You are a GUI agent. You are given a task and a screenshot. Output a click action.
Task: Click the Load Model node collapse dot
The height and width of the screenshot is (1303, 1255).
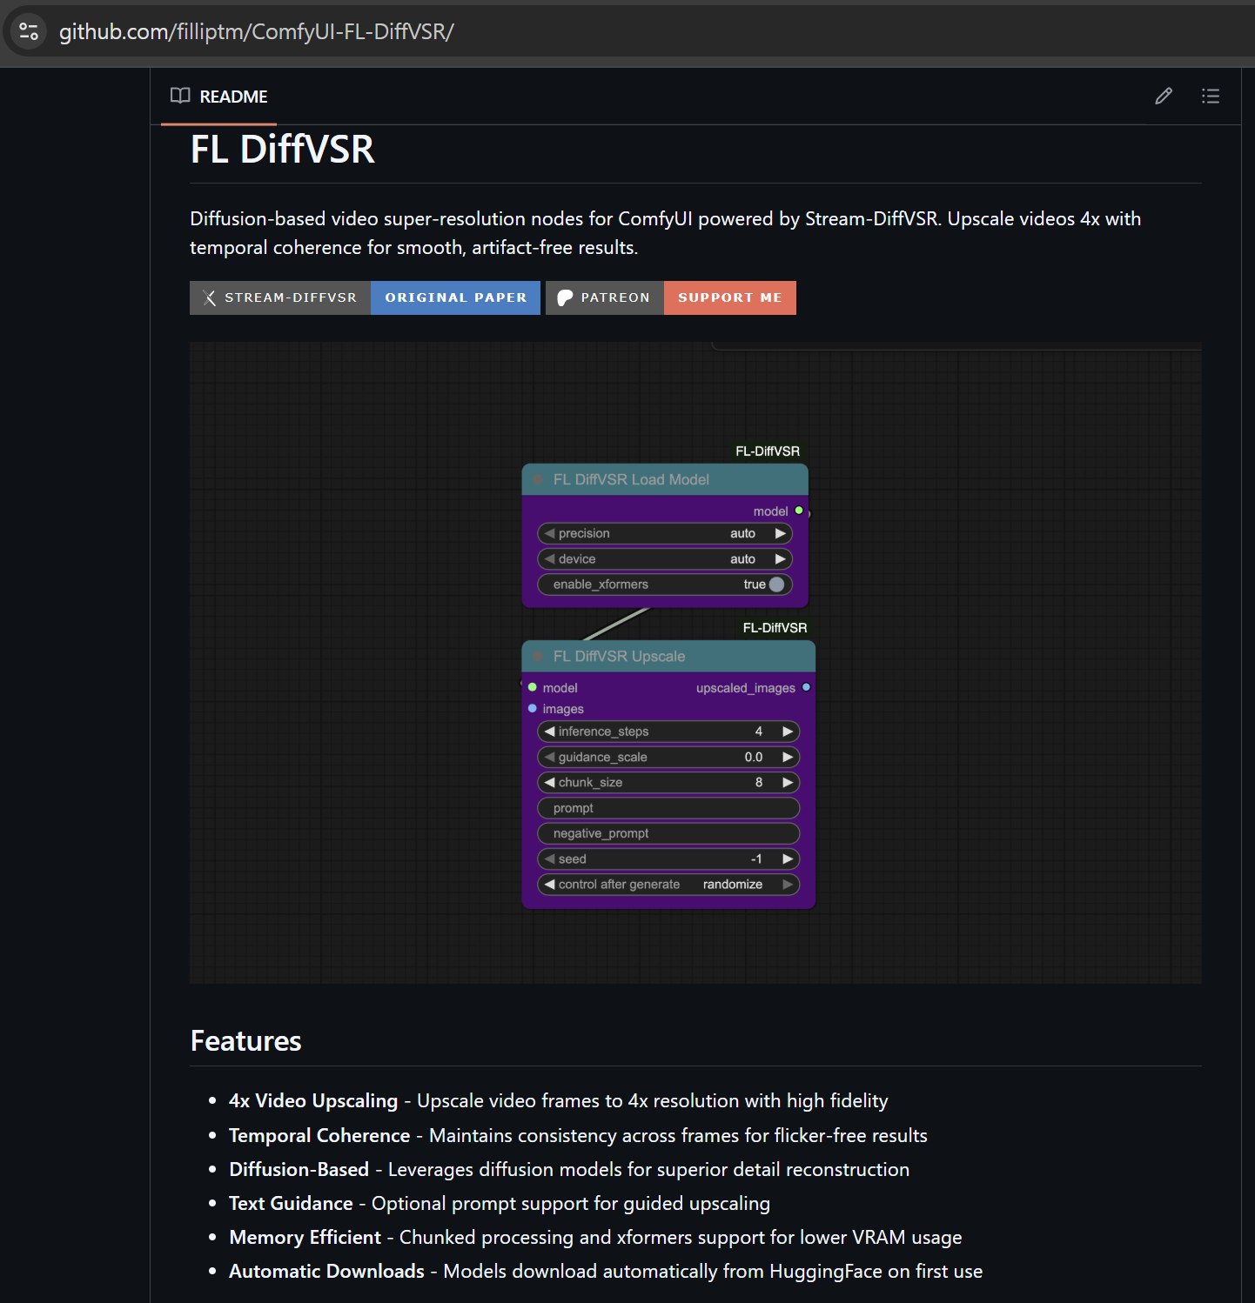tap(538, 479)
